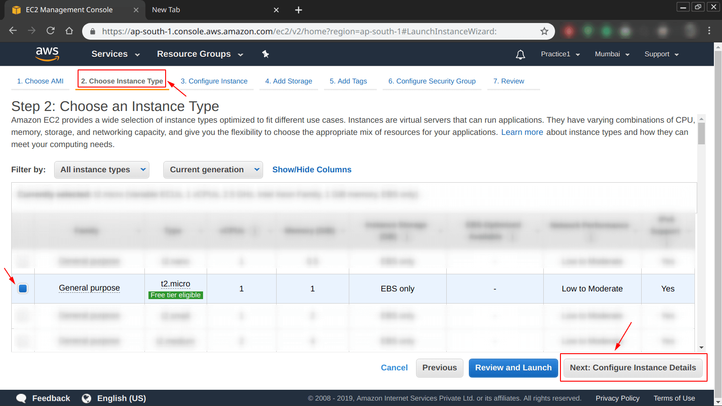Click the Feedback speech bubble icon
This screenshot has height=406, width=722.
click(21, 398)
